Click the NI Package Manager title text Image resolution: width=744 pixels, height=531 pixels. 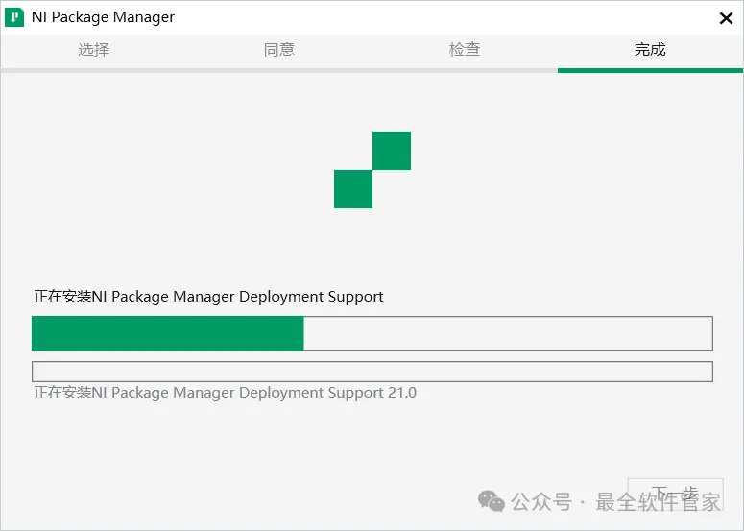[x=104, y=17]
